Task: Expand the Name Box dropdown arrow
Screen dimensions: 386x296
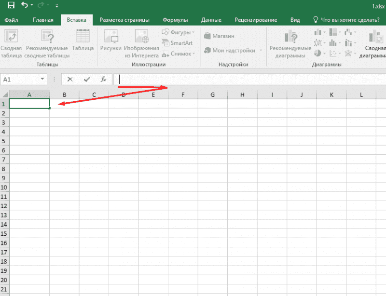Action: coord(43,79)
